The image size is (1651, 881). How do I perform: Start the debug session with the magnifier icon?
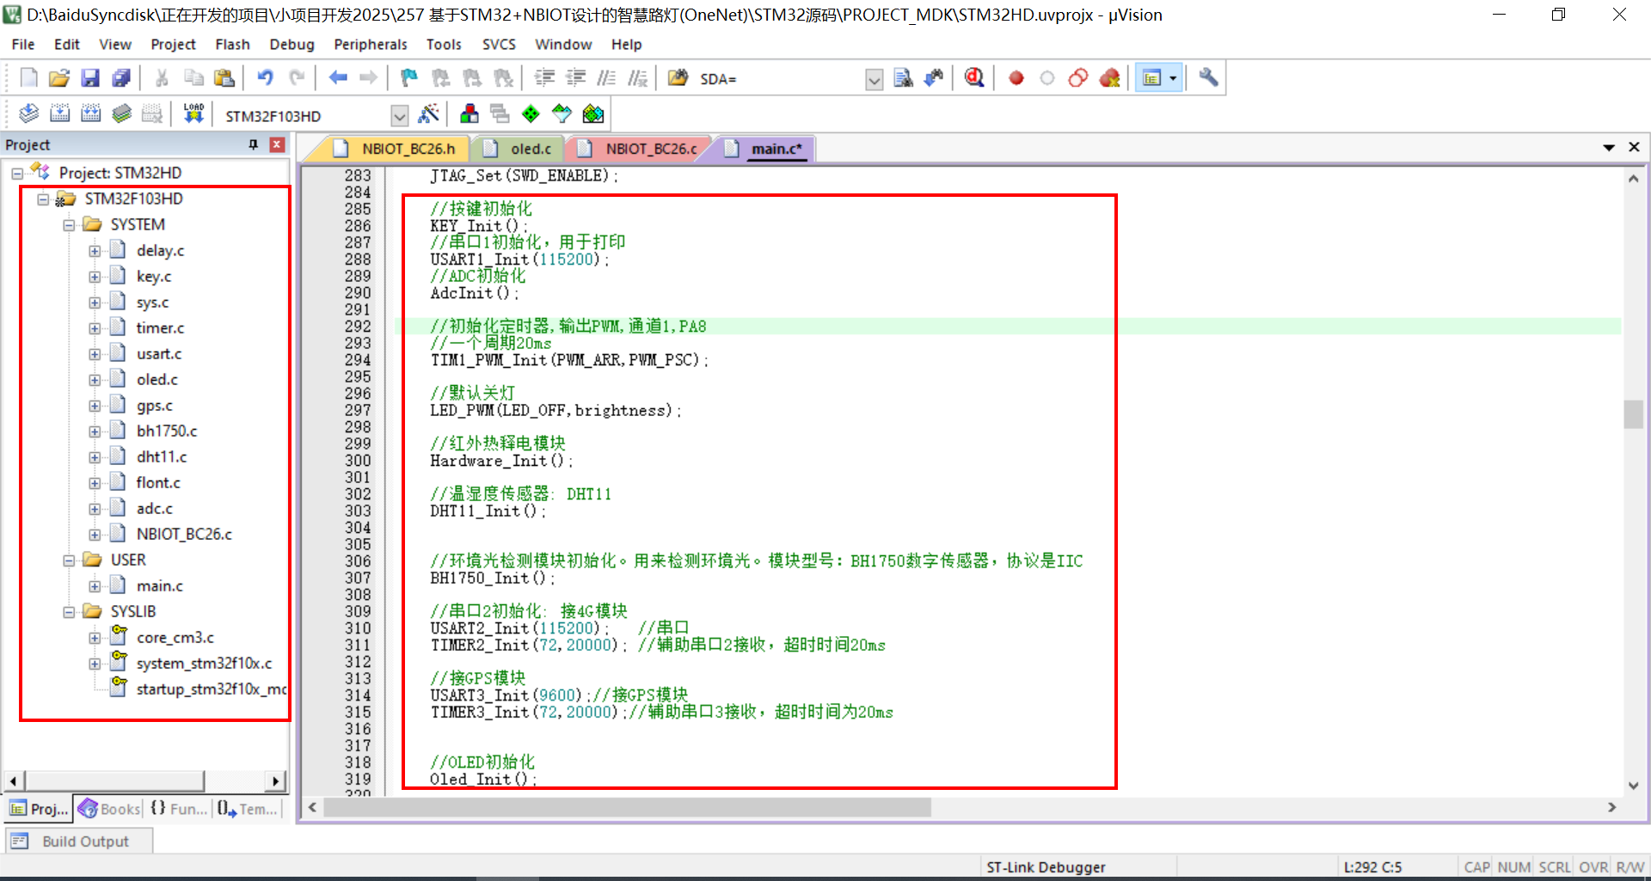pos(974,78)
